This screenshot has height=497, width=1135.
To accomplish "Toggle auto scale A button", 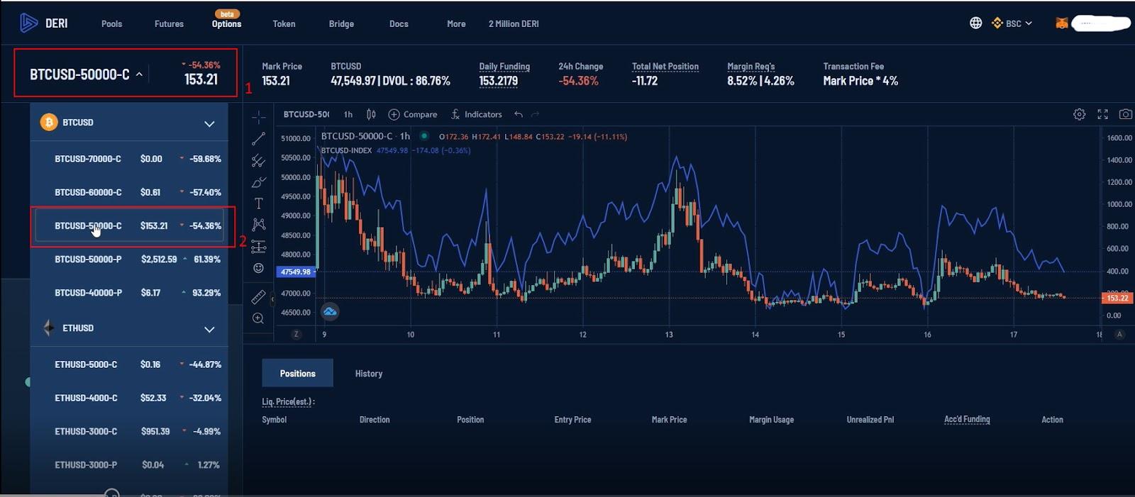I will tap(1119, 335).
